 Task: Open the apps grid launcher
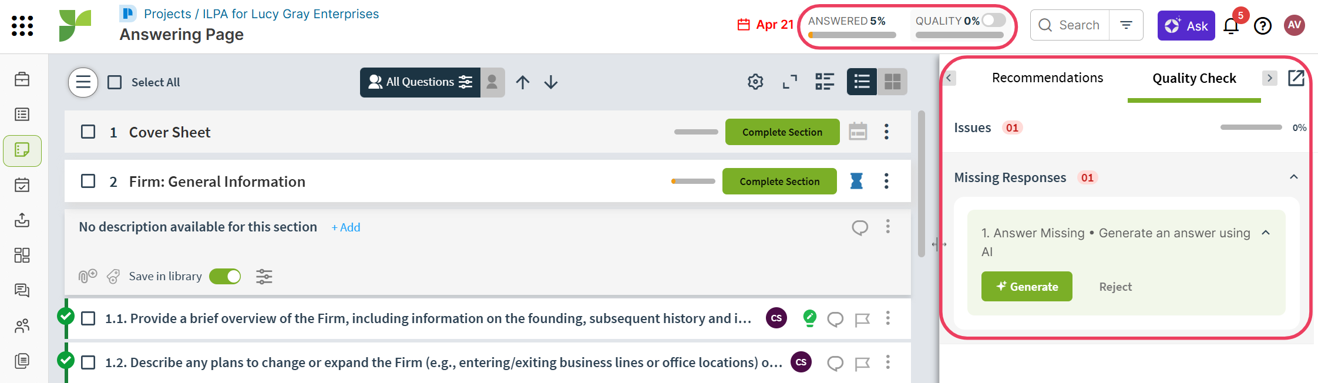tap(22, 26)
